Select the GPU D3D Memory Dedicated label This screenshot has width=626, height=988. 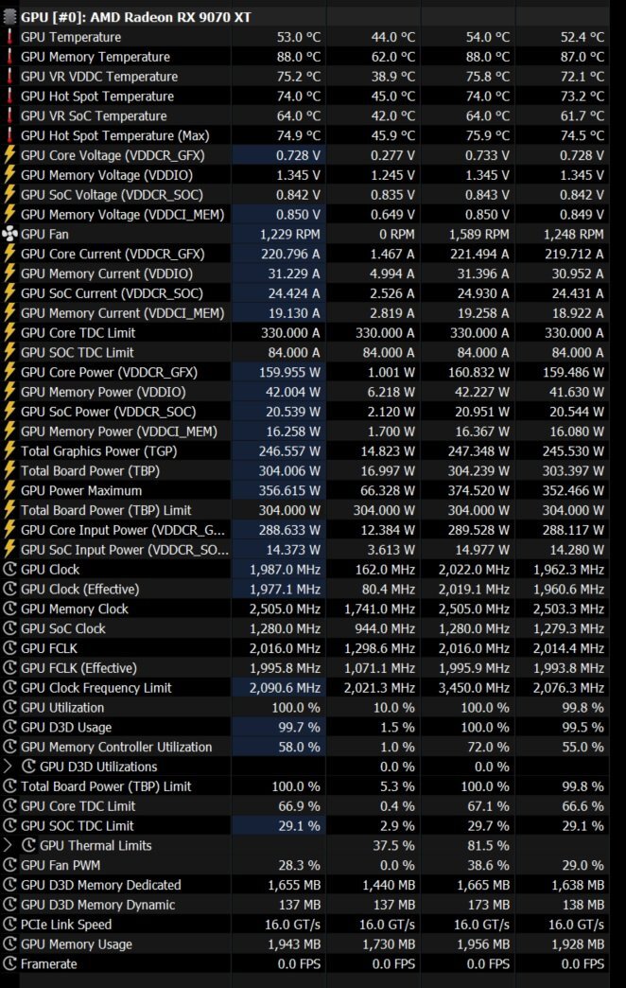pos(101,885)
